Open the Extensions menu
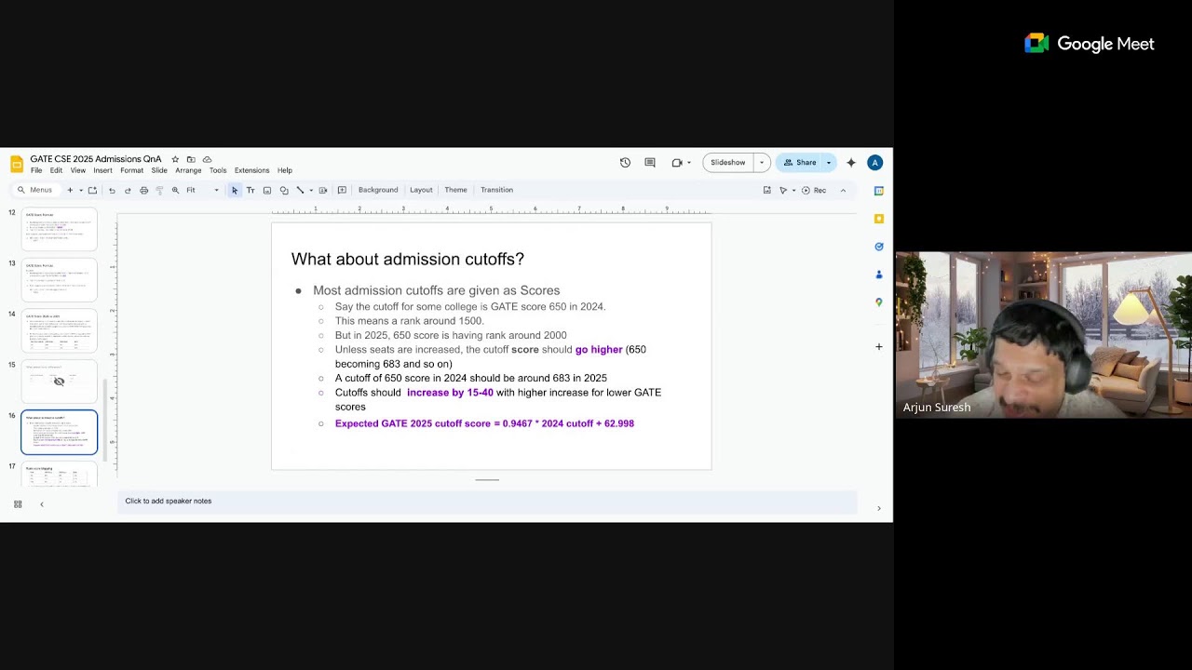Screen dimensions: 1192x670 click(251, 170)
